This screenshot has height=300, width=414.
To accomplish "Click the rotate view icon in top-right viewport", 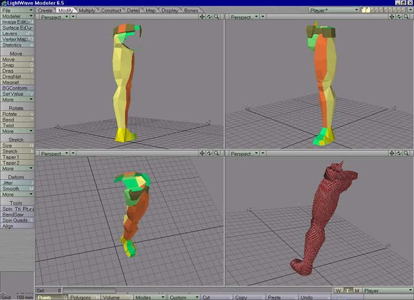I will pos(399,17).
